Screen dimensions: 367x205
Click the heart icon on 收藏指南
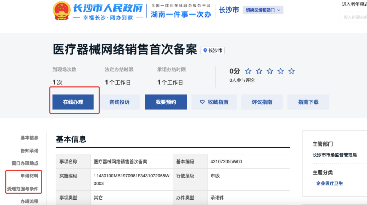point(203,102)
